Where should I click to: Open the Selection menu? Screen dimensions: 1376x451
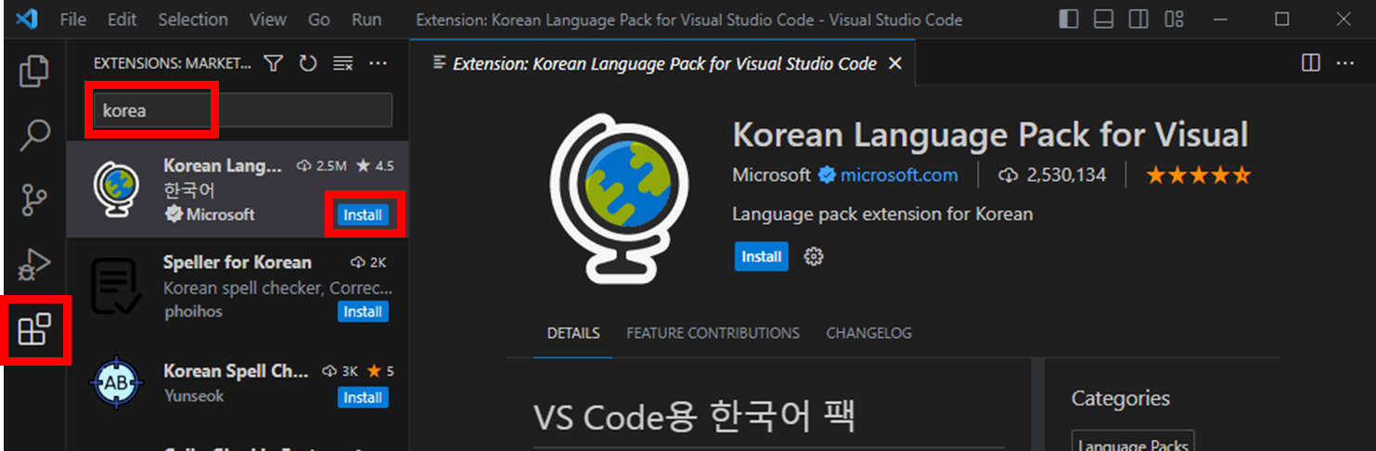click(x=193, y=19)
